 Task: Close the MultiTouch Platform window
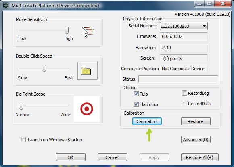[x=223, y=4]
